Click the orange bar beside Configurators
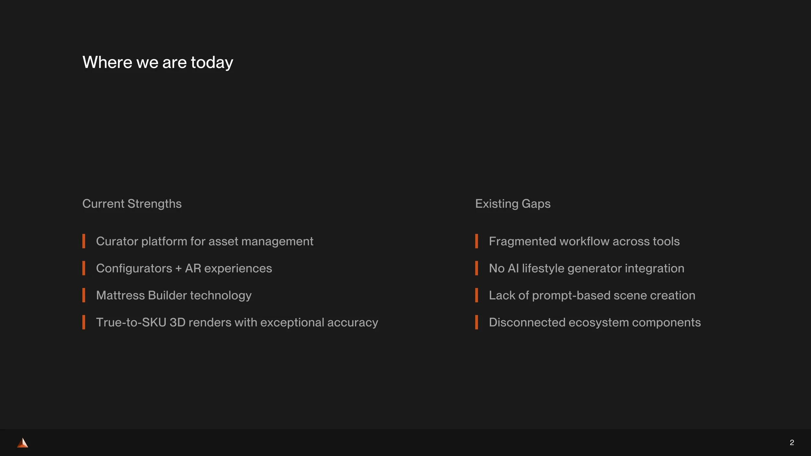 (x=84, y=268)
